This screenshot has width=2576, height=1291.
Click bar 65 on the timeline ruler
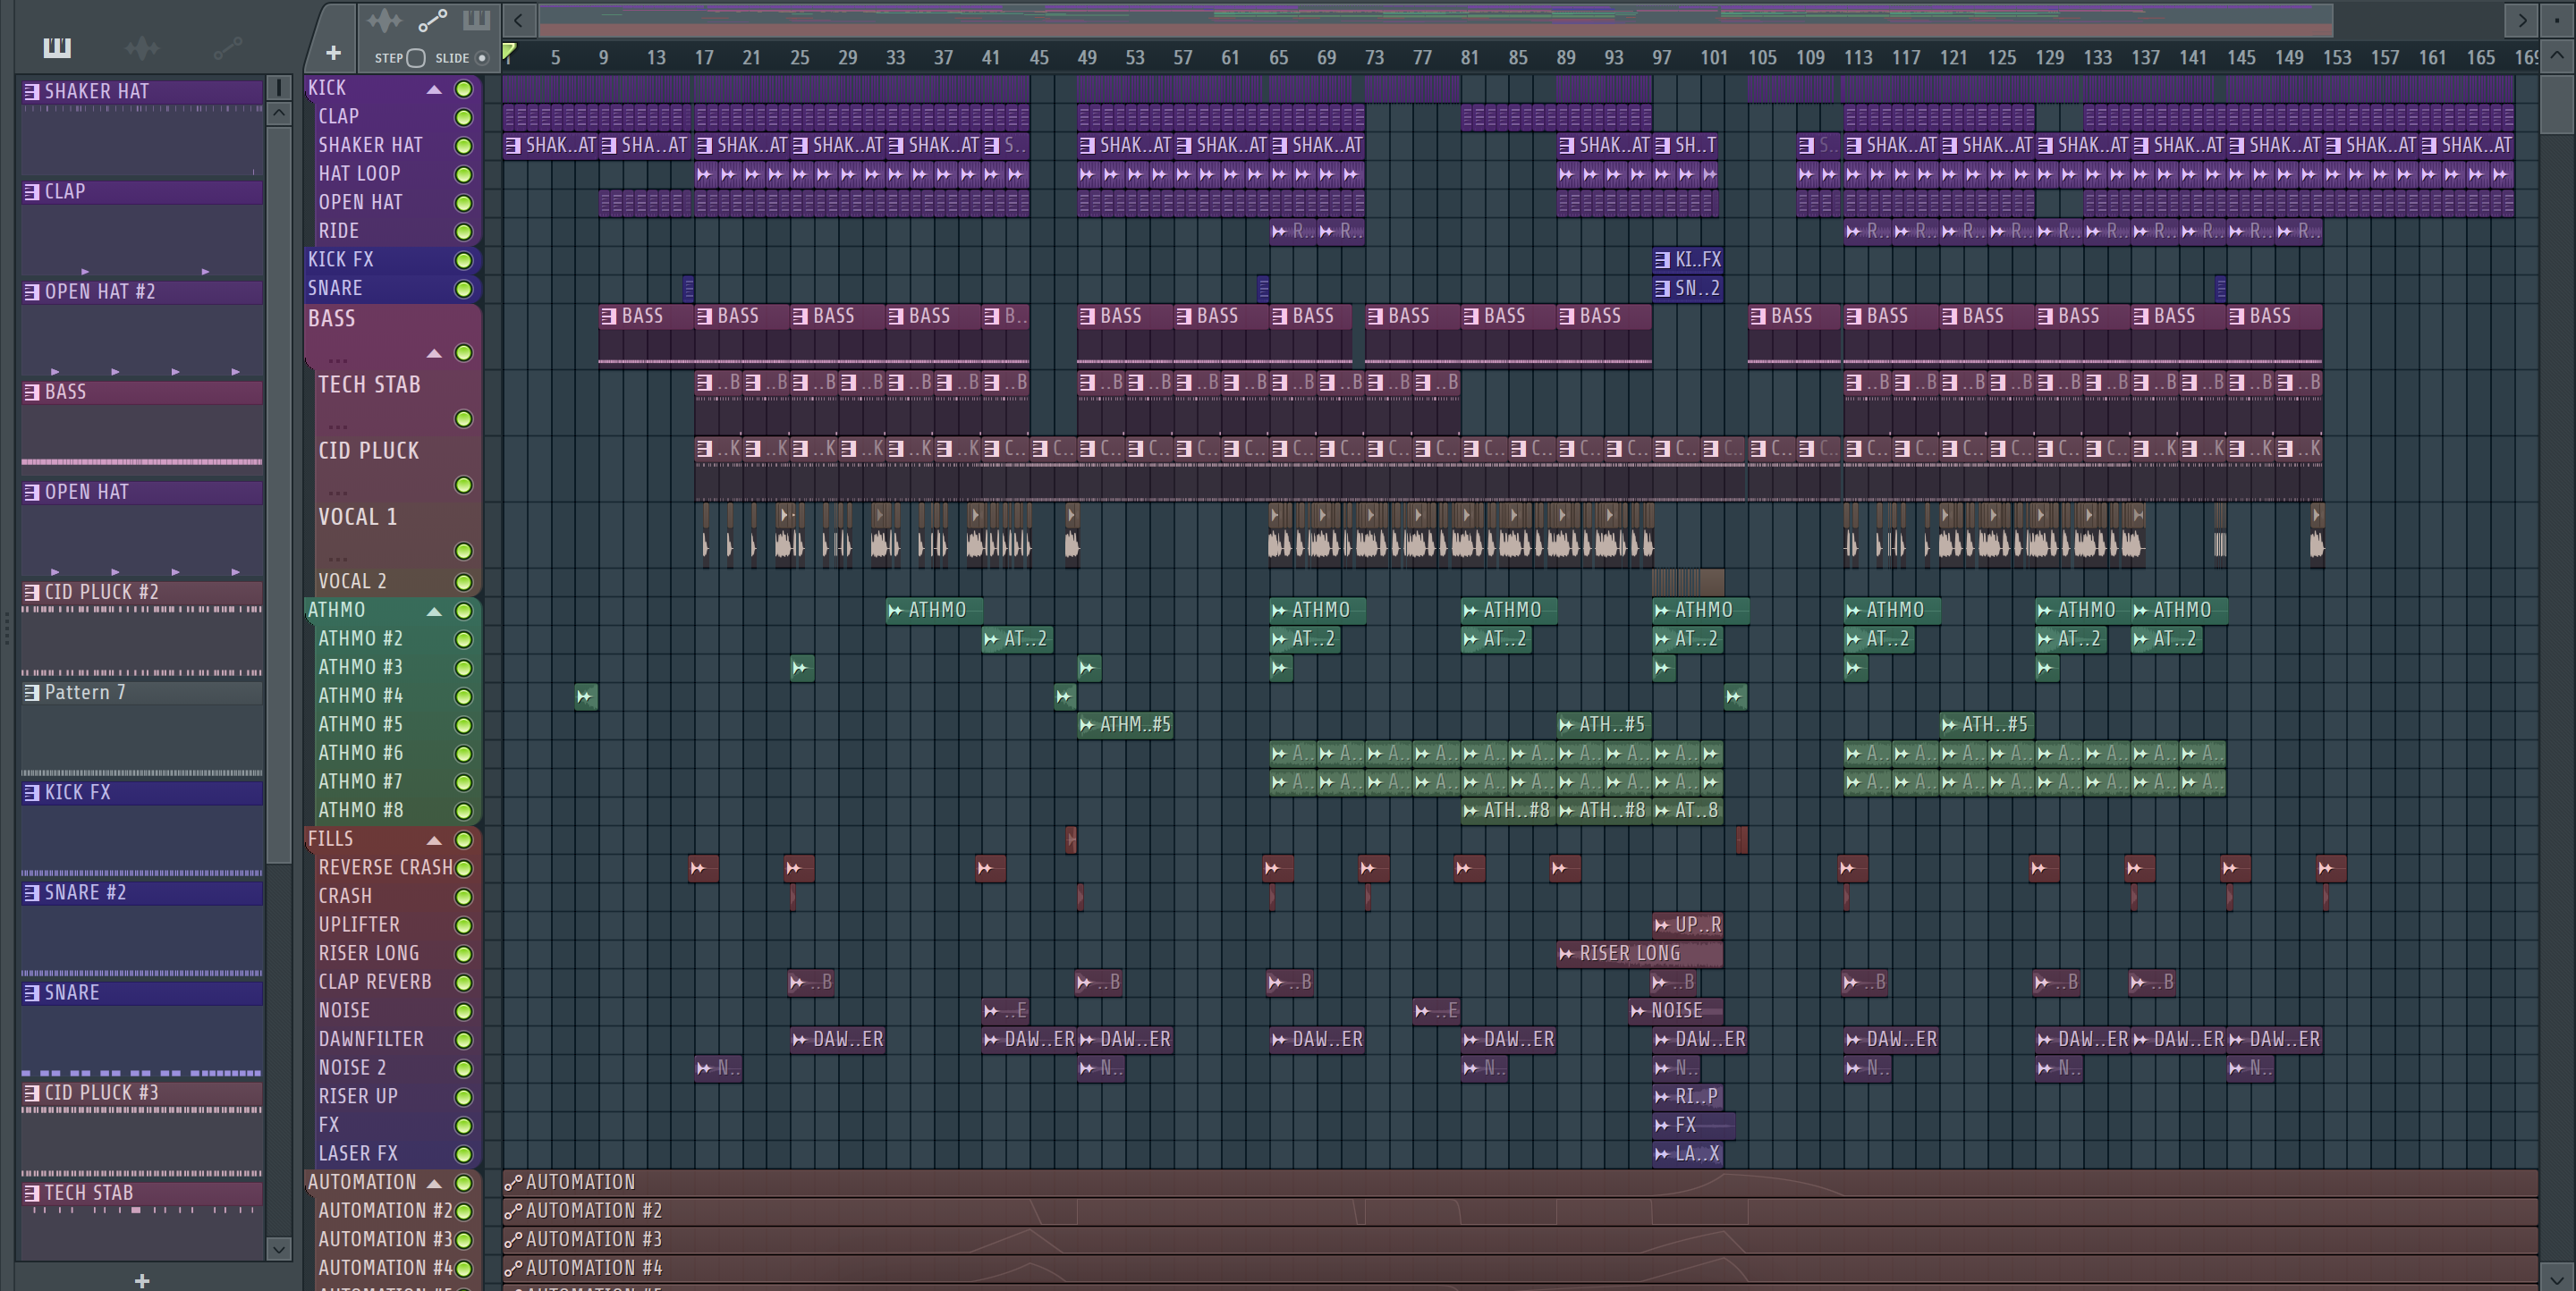coord(1278,58)
